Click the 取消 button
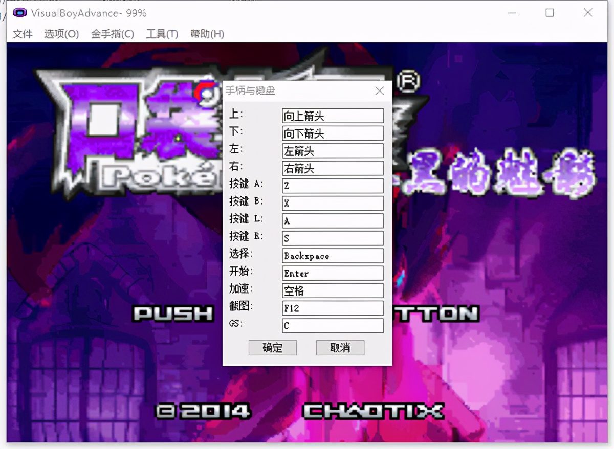614x449 pixels. click(340, 348)
